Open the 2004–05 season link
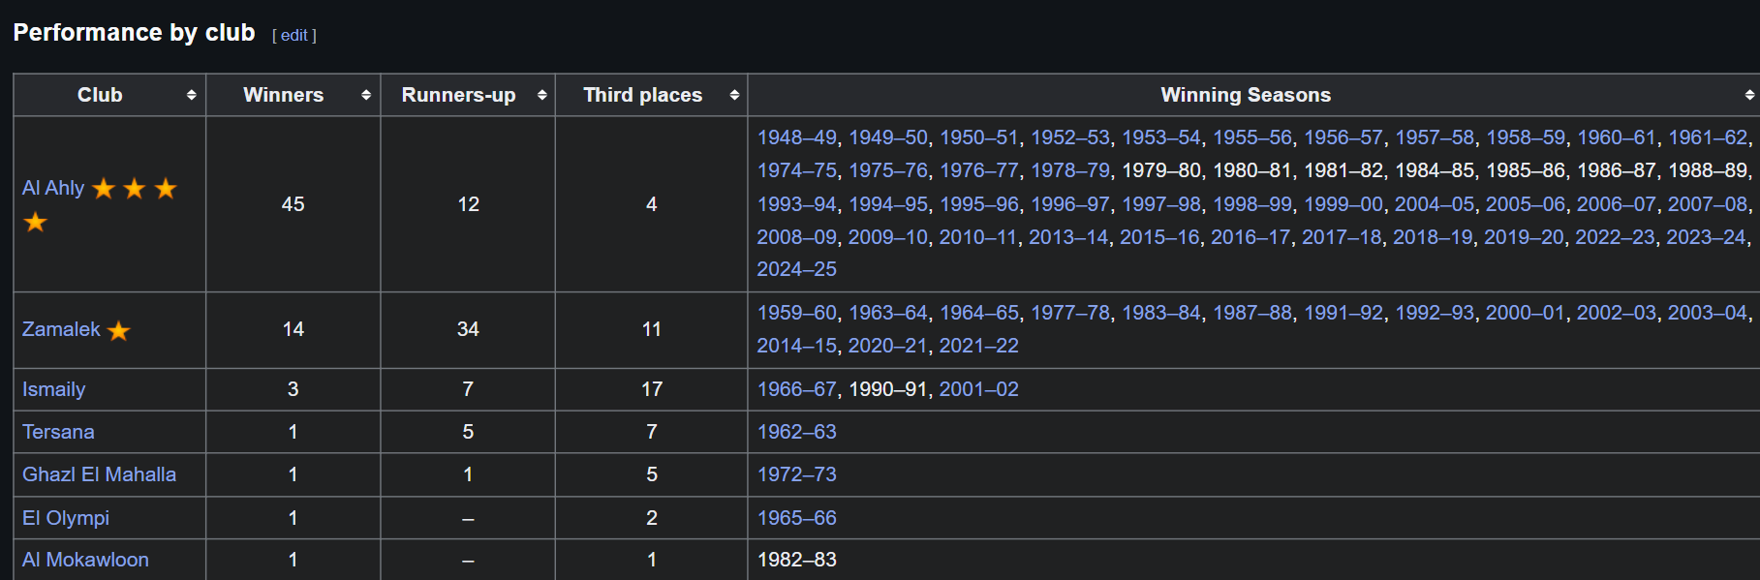This screenshot has width=1760, height=580. pyautogui.click(x=1435, y=204)
